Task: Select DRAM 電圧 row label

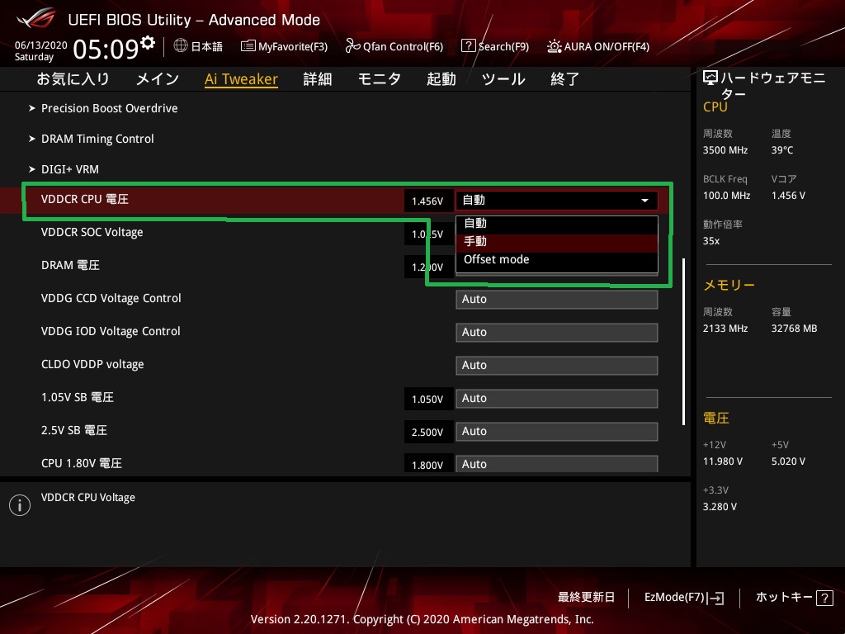Action: coord(71,265)
